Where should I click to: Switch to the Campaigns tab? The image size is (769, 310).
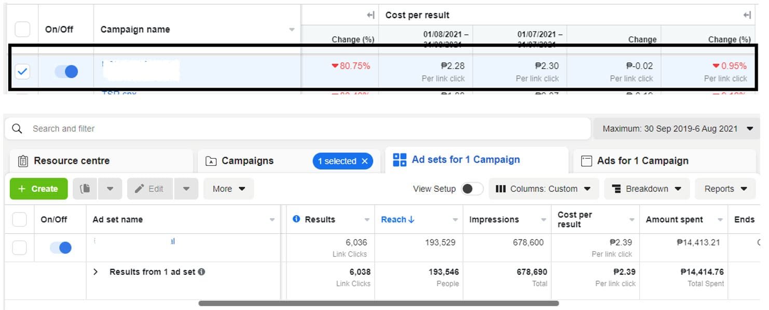coord(247,161)
